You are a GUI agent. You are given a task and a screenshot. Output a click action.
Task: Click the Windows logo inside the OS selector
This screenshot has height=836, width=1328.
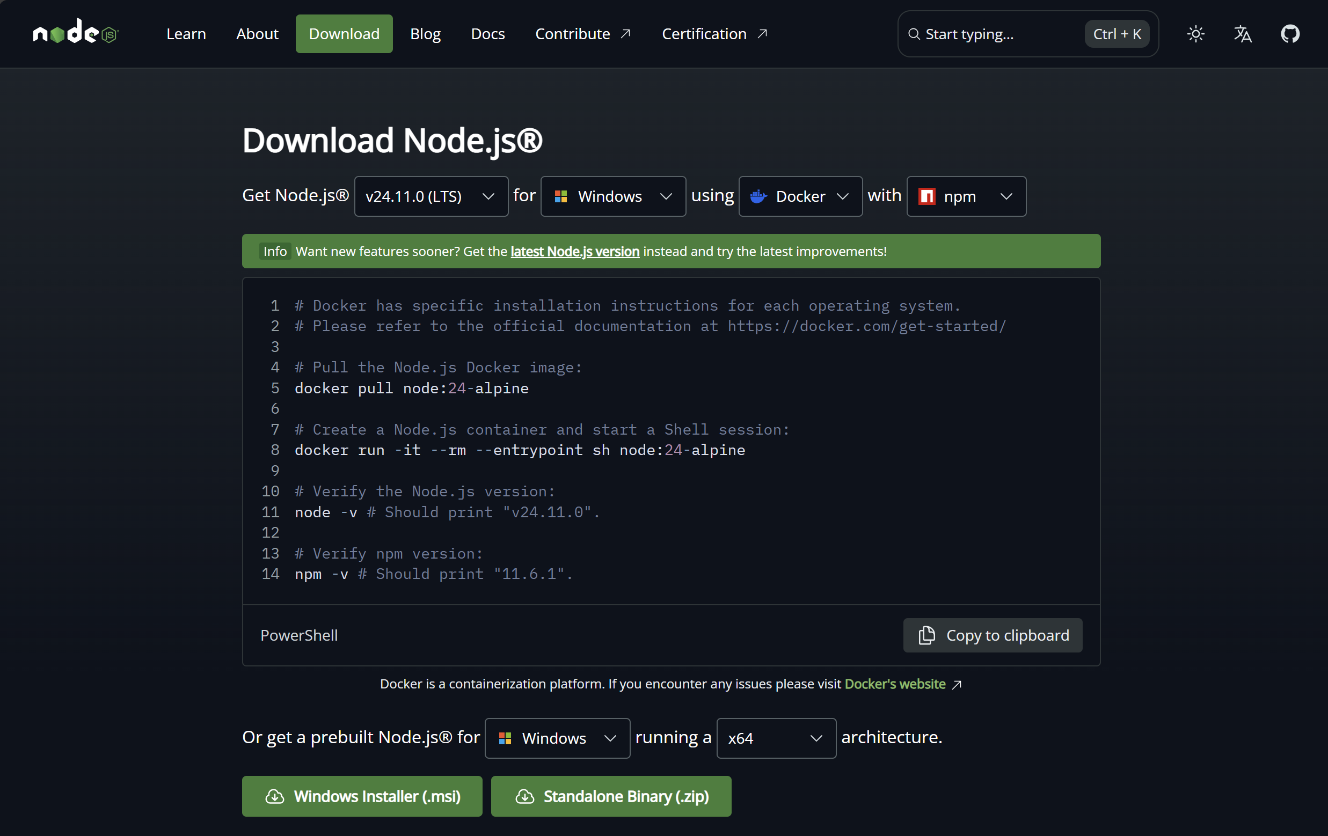click(561, 196)
